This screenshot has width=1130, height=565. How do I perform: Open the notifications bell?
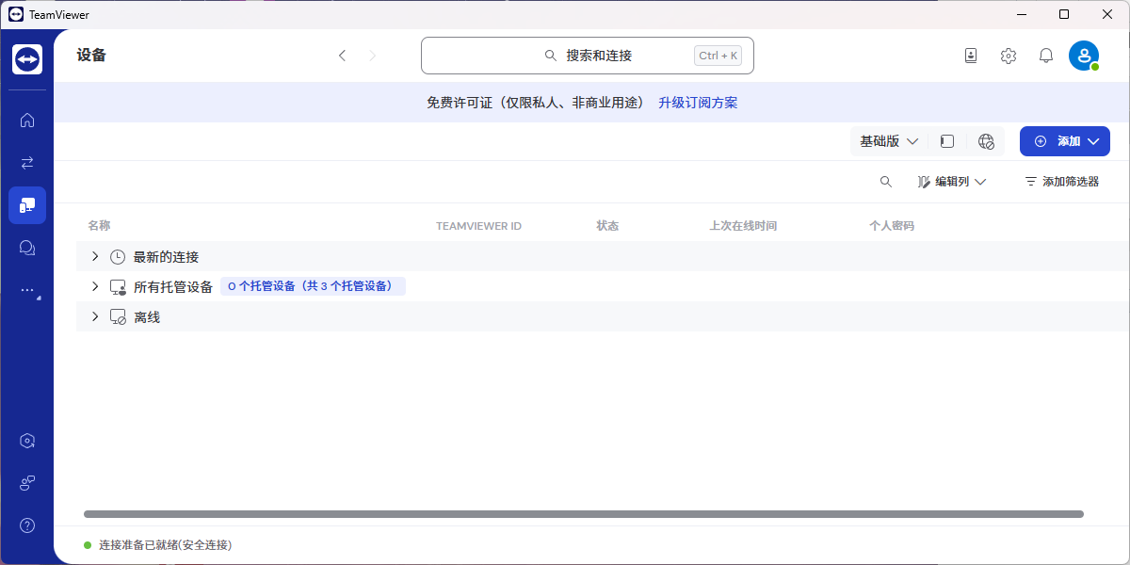pyautogui.click(x=1046, y=56)
